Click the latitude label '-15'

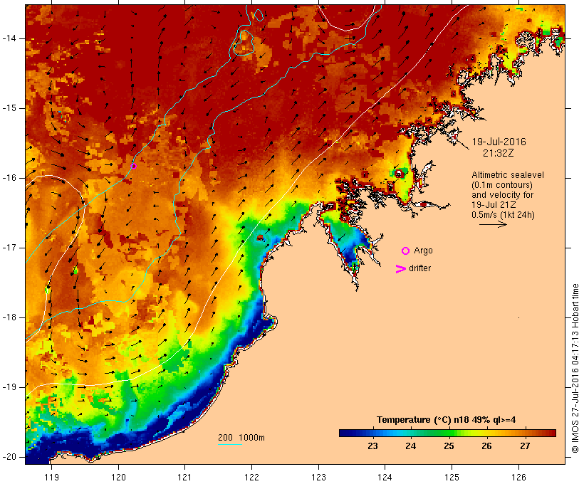tap(9, 108)
